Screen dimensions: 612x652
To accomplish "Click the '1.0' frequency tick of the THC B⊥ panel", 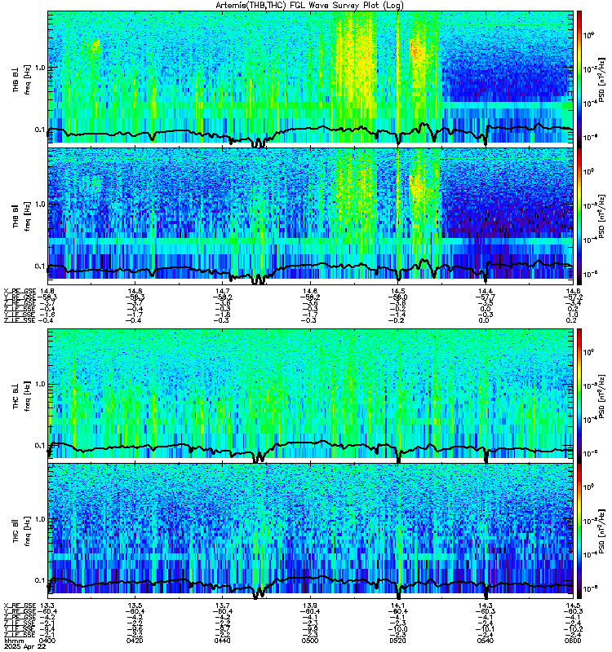I will pyautogui.click(x=40, y=384).
